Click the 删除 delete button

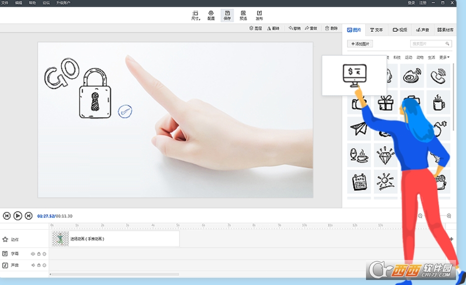331,28
